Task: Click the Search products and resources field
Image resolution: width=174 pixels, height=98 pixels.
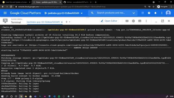Action: coord(113,13)
